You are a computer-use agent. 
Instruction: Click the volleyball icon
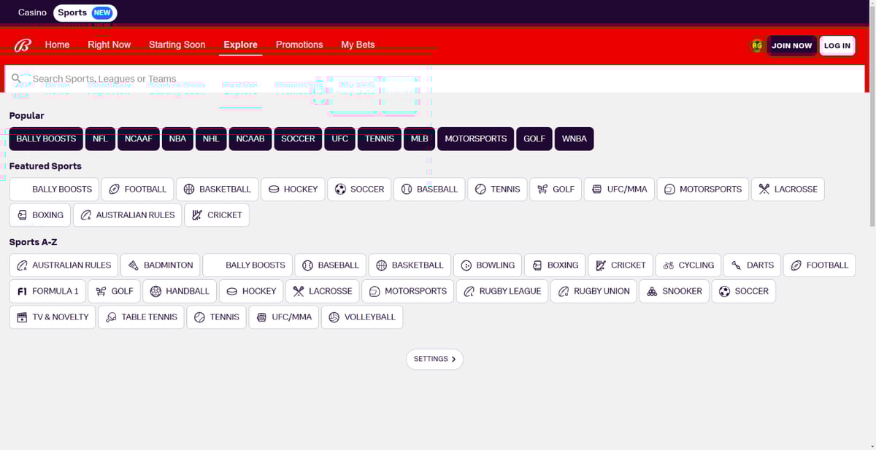point(334,318)
